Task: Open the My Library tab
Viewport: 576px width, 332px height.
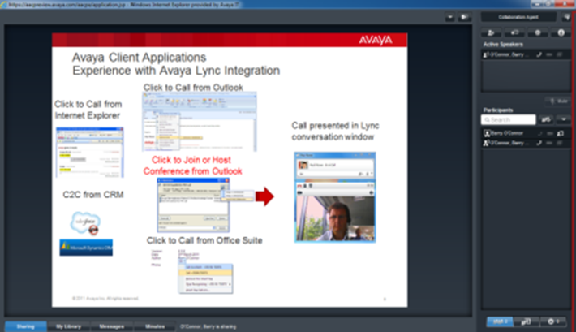Action: 69,326
